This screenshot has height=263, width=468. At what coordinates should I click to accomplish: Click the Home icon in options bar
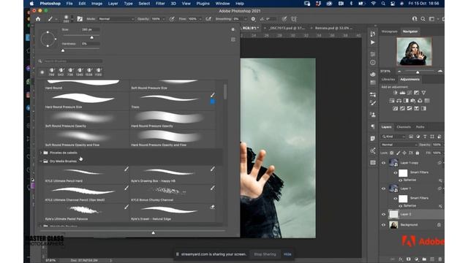[x=38, y=19]
